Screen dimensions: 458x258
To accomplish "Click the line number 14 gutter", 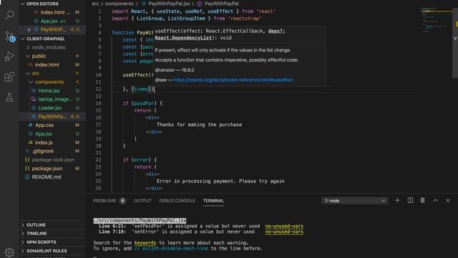I will tap(98, 103).
